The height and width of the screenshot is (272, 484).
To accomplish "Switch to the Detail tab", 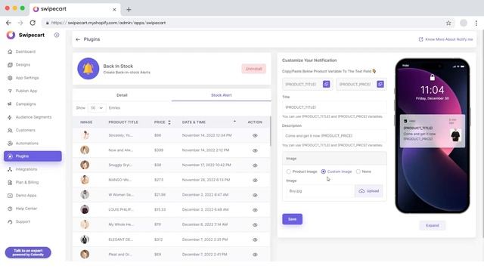I will coord(122,95).
